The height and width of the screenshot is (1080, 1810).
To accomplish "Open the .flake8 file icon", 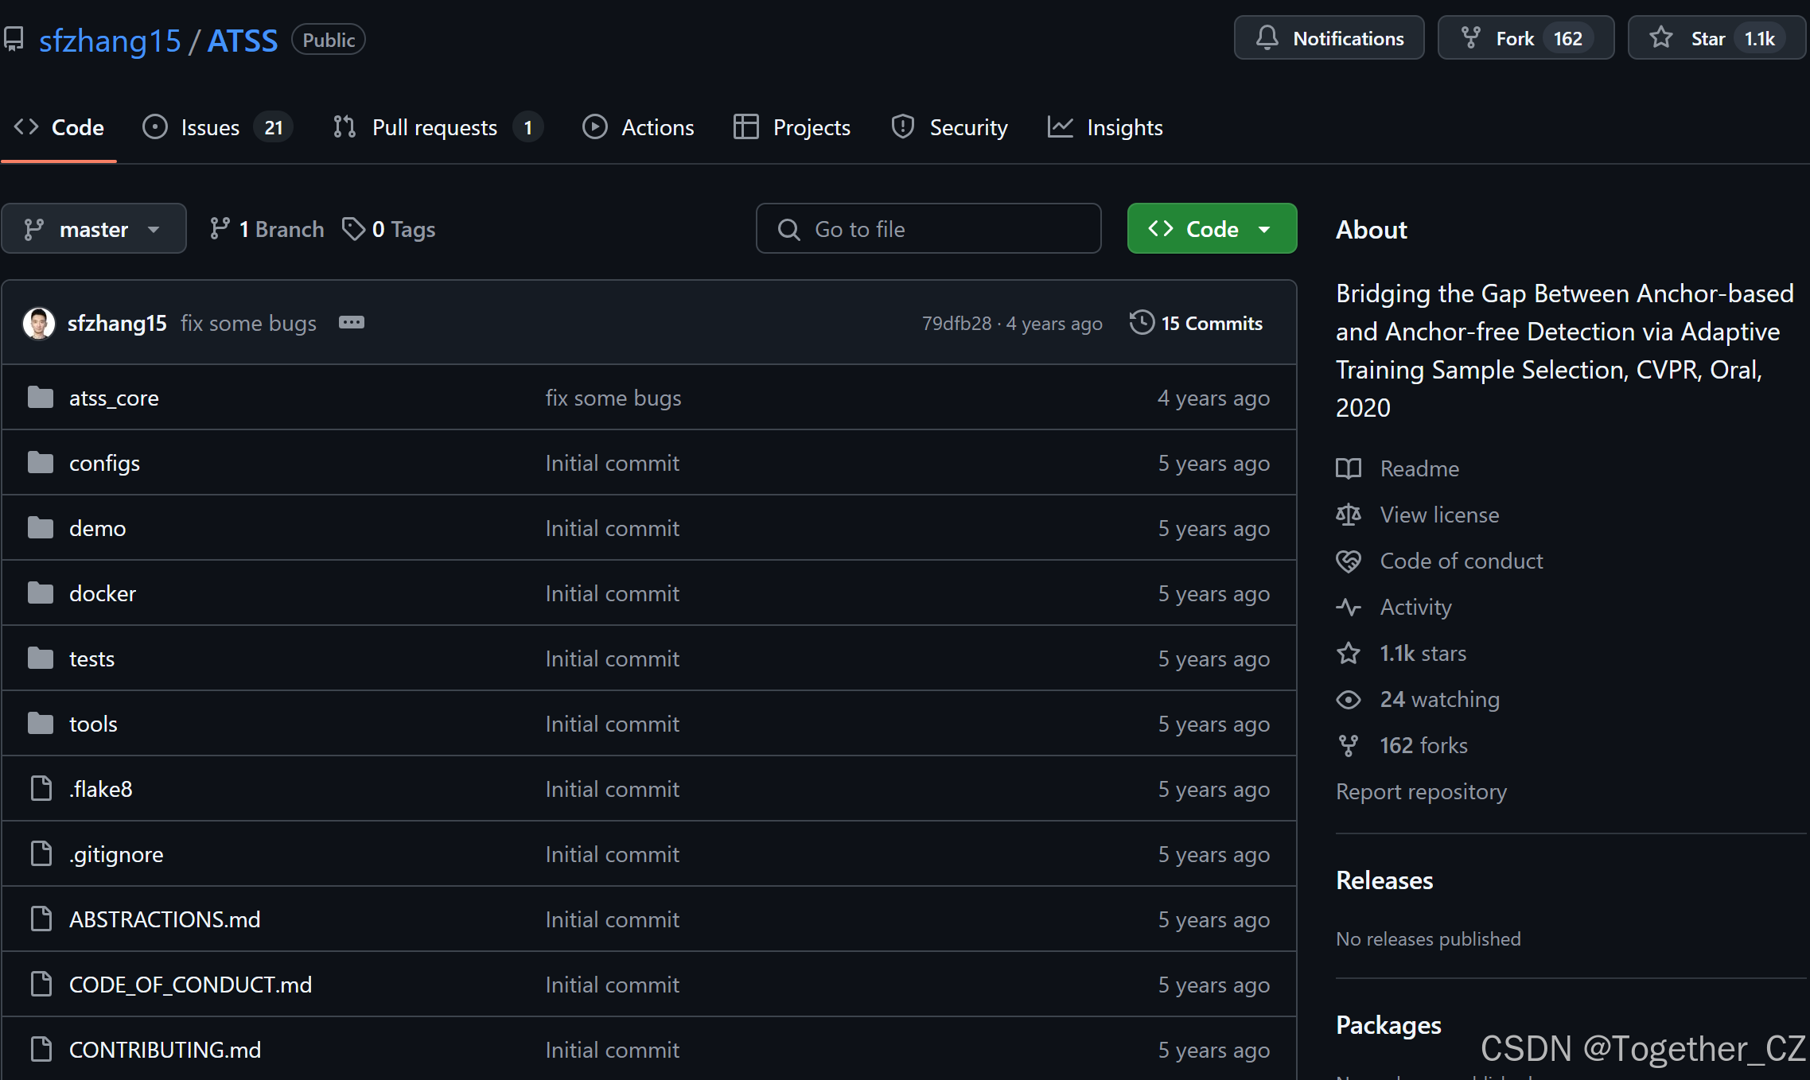I will coord(41,789).
